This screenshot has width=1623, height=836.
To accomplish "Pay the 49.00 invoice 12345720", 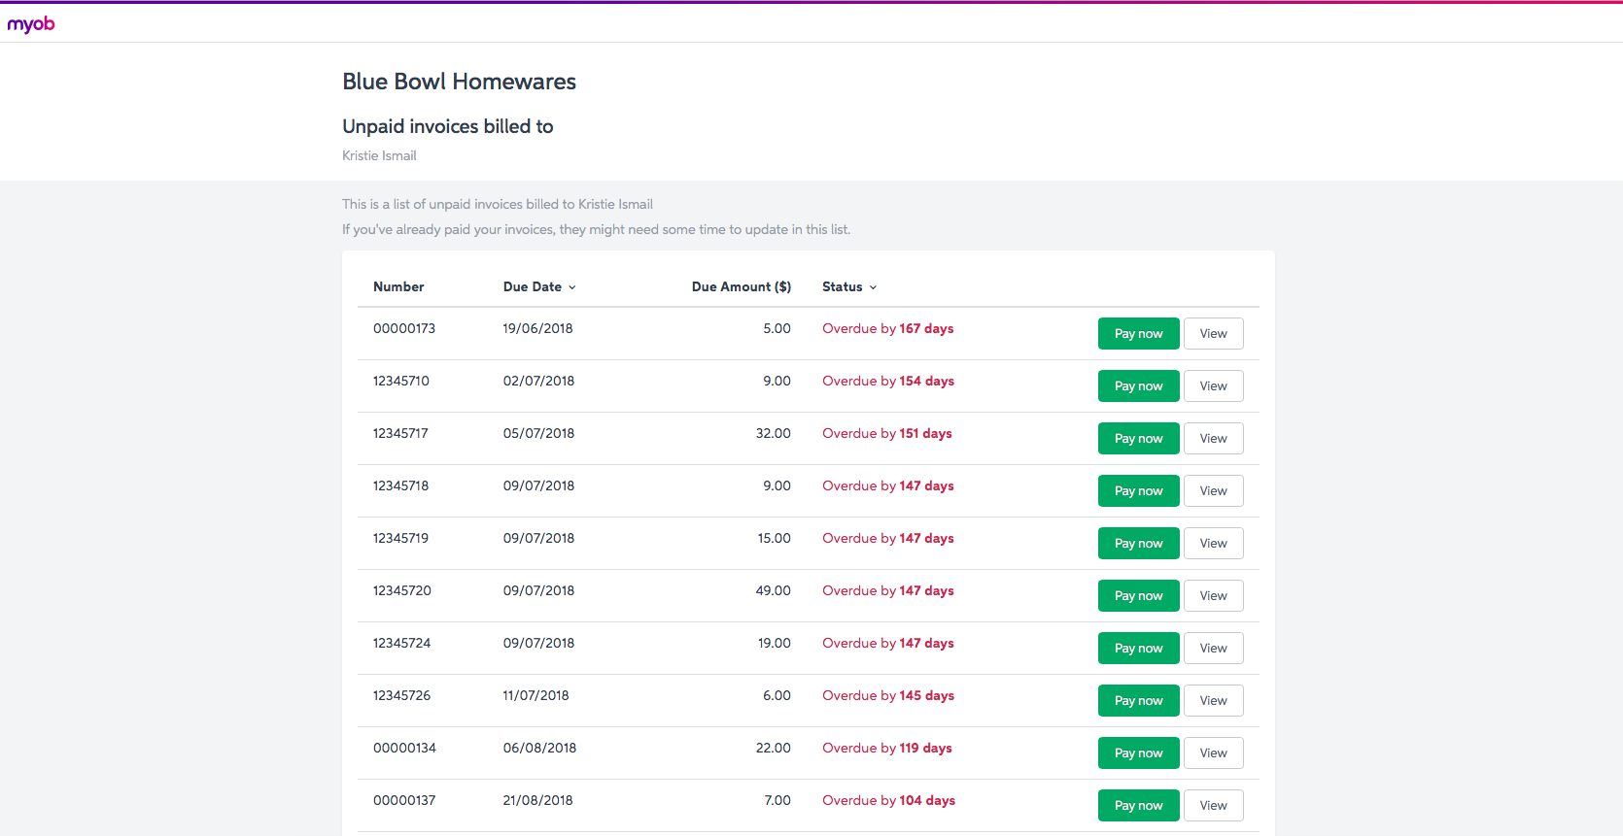I will (x=1138, y=596).
